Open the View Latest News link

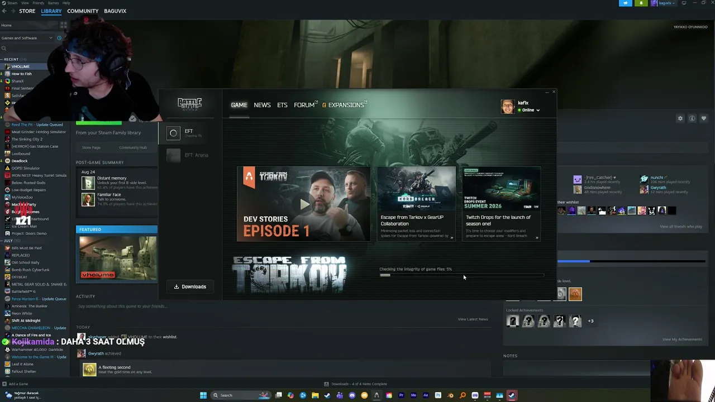pyautogui.click(x=473, y=319)
